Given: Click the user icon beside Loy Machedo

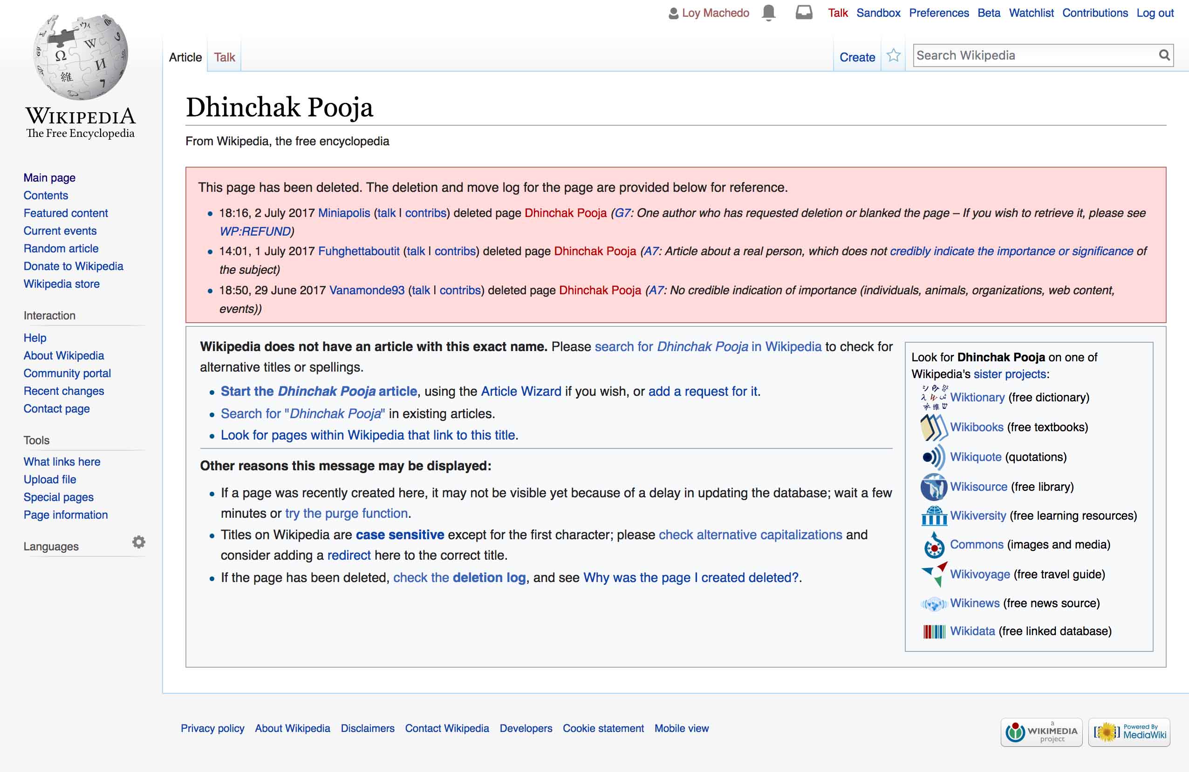Looking at the screenshot, I should (673, 13).
